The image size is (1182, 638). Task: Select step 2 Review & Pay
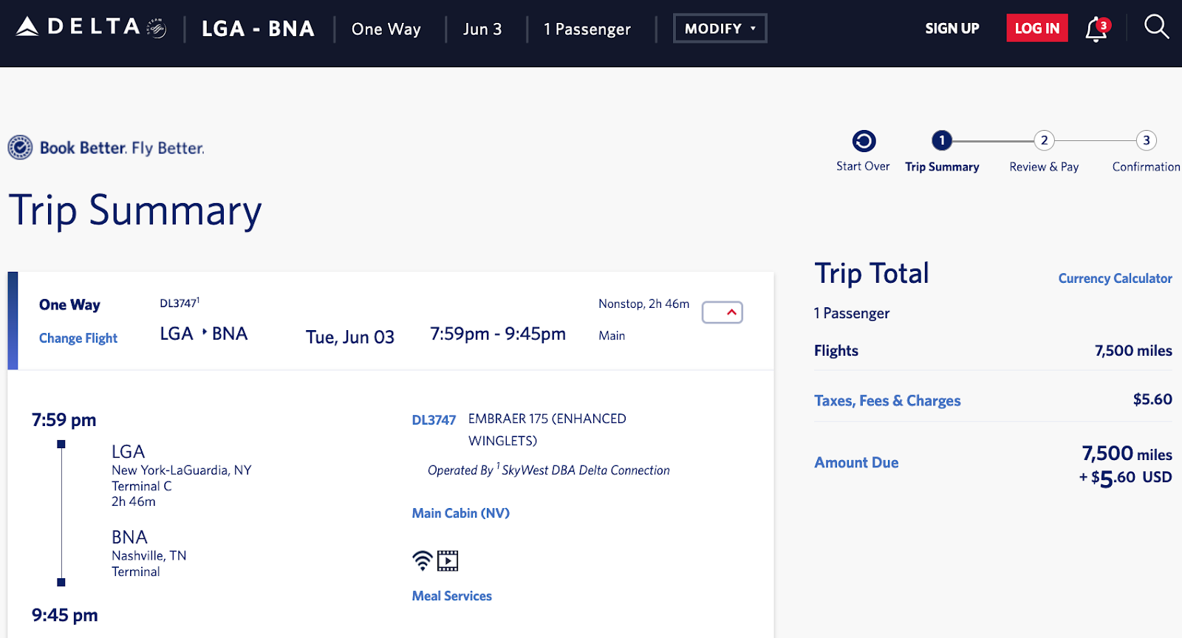1044,141
